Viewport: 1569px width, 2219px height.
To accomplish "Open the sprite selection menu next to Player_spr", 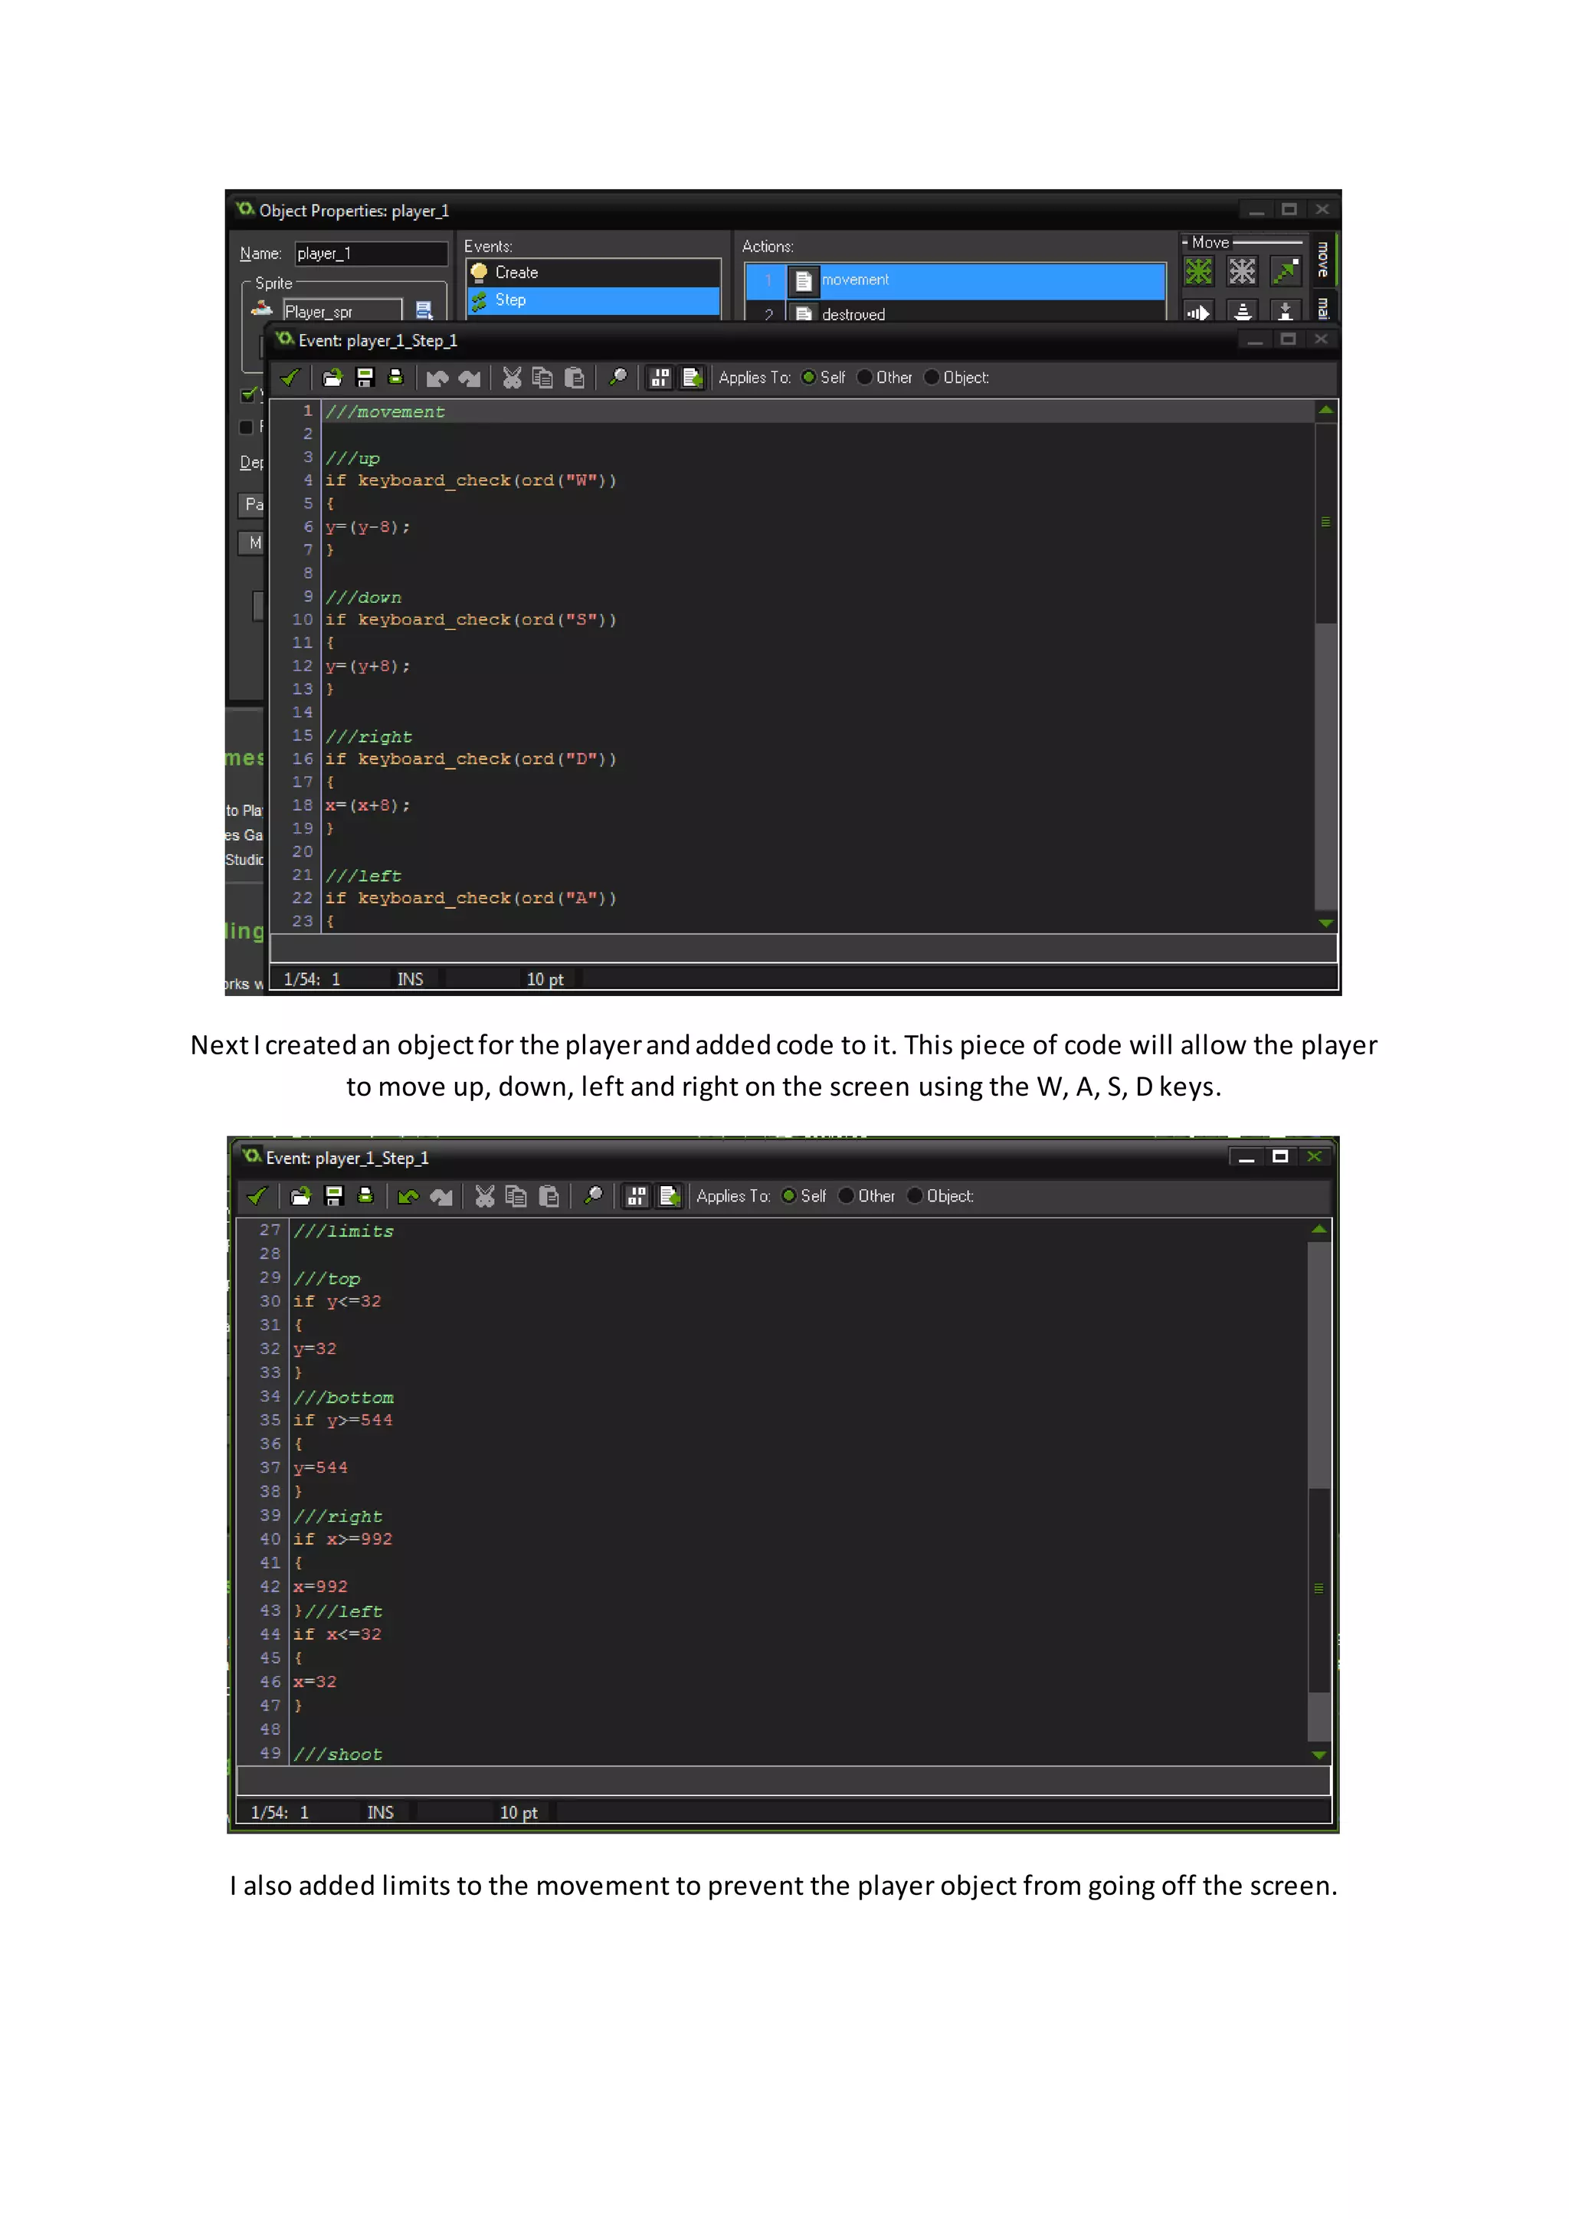I will tap(424, 310).
